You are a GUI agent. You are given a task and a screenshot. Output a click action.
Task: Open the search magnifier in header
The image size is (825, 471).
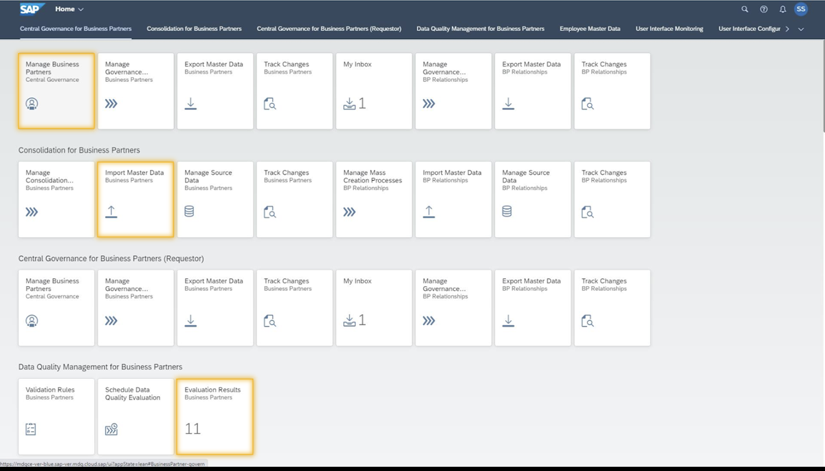coord(745,9)
